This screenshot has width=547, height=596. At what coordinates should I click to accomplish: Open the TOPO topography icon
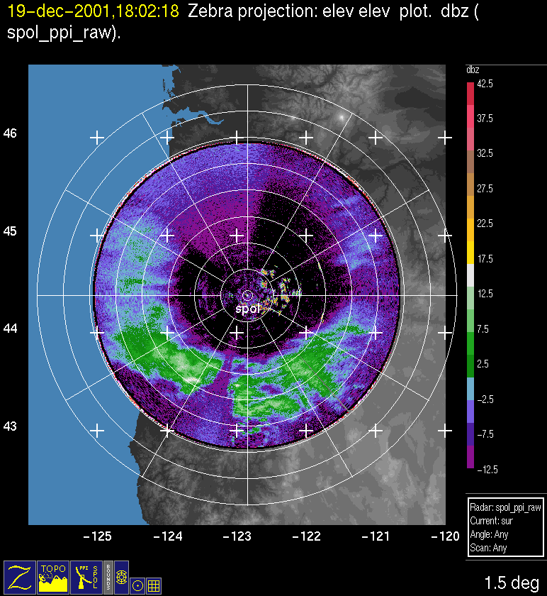(53, 576)
